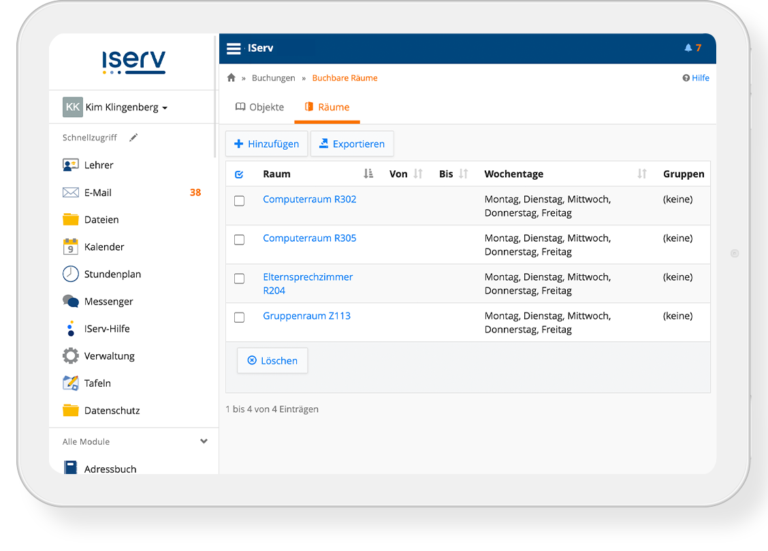Click the Exportieren button
This screenshot has height=551, width=768.
(x=352, y=144)
